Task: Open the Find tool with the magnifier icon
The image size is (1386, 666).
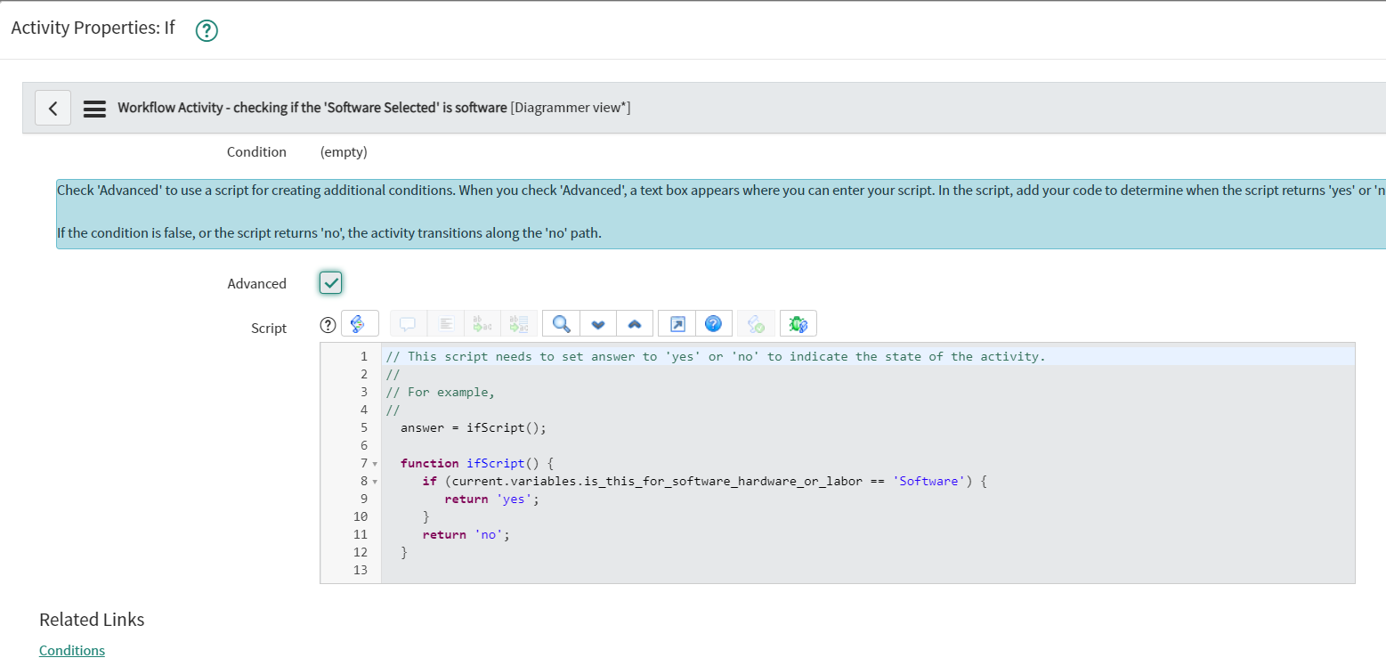Action: (559, 323)
